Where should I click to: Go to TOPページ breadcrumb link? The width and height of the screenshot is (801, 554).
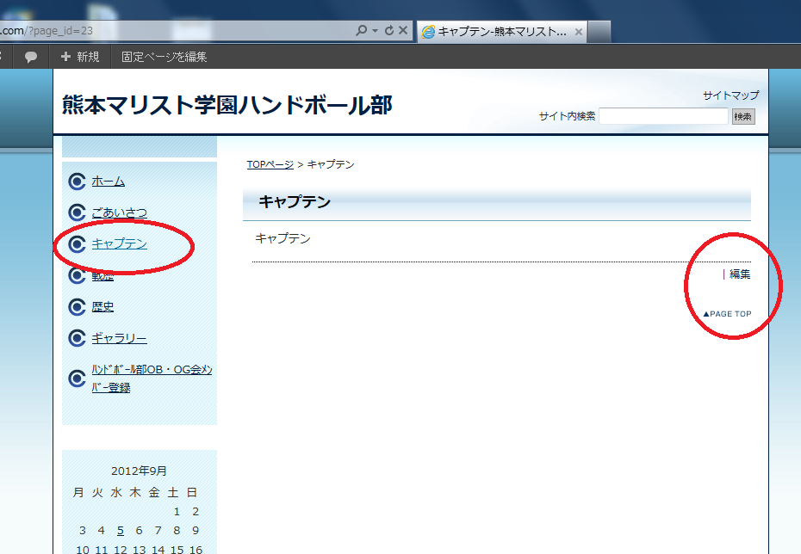270,164
